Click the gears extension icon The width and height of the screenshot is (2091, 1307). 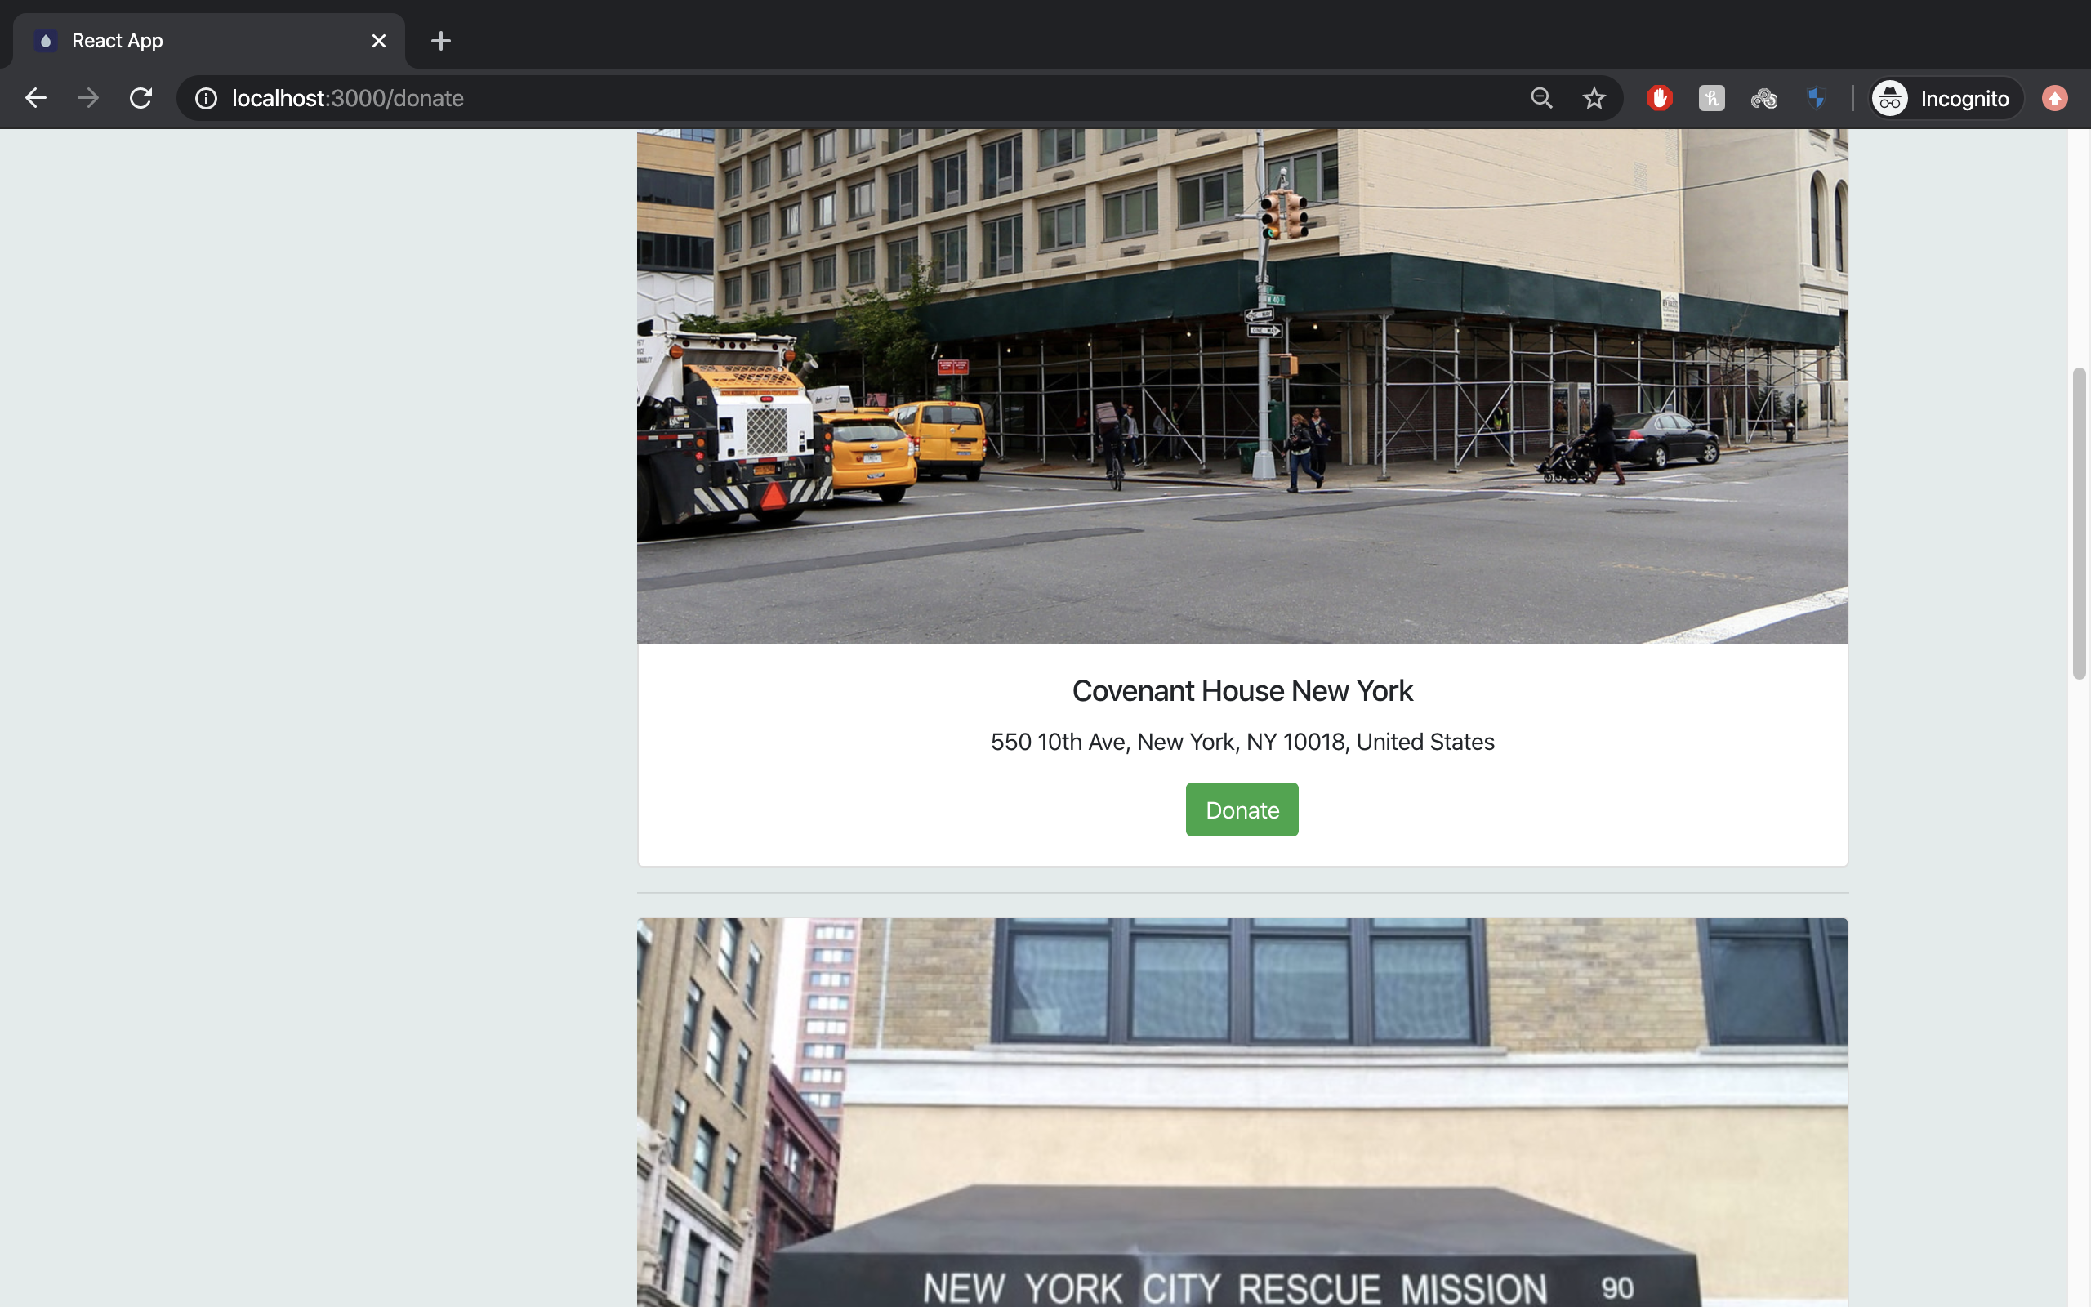[x=1763, y=99]
